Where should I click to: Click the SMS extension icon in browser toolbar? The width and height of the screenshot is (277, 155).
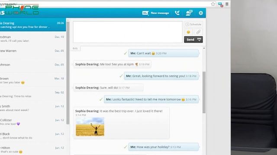coord(220,4)
